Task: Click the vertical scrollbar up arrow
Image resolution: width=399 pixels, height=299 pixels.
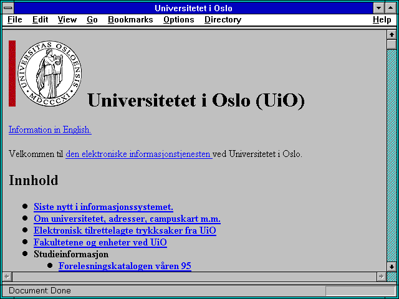Action: pos(392,35)
